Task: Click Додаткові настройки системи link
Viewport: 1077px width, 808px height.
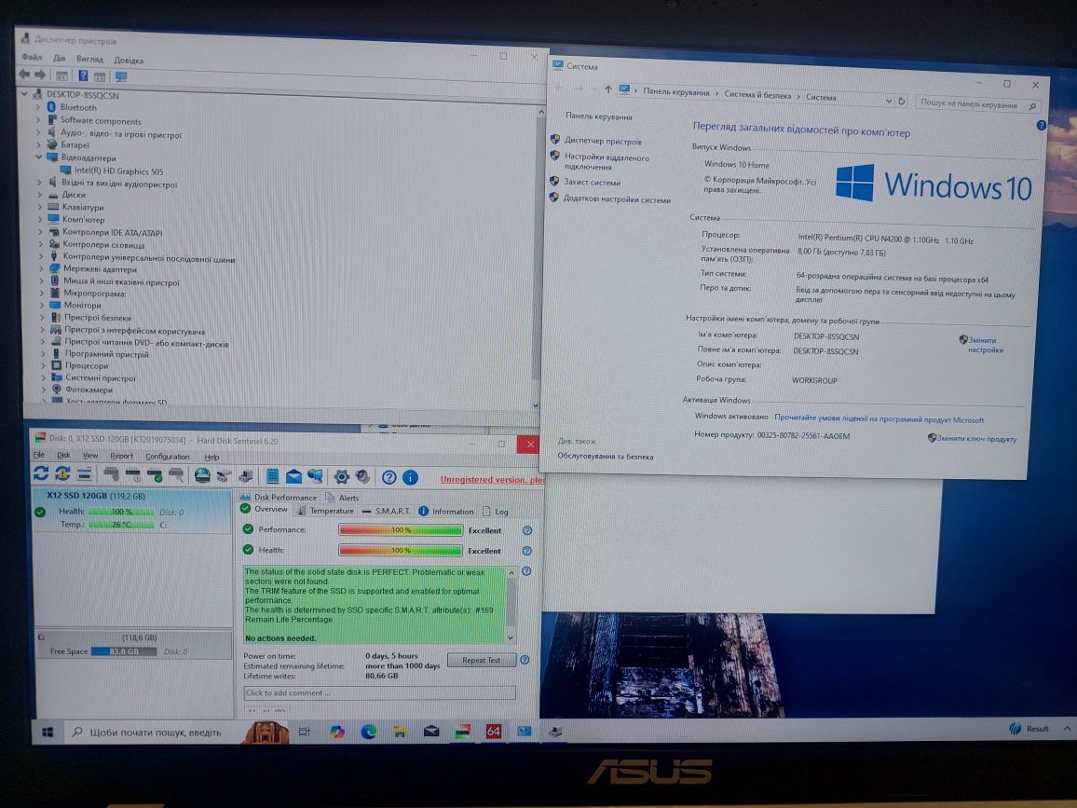Action: tap(617, 199)
